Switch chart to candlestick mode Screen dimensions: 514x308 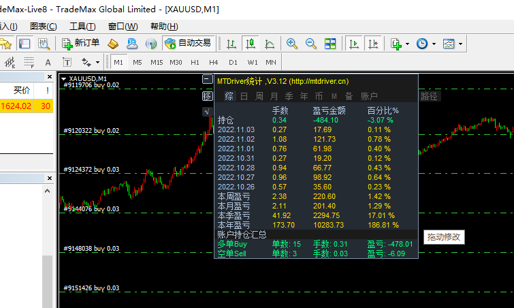pos(250,44)
